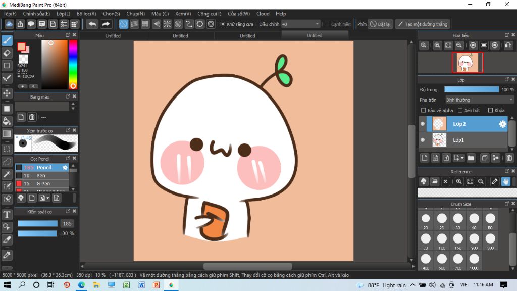Undock the Lớp layer panel
The image size is (517, 291).
507,79
